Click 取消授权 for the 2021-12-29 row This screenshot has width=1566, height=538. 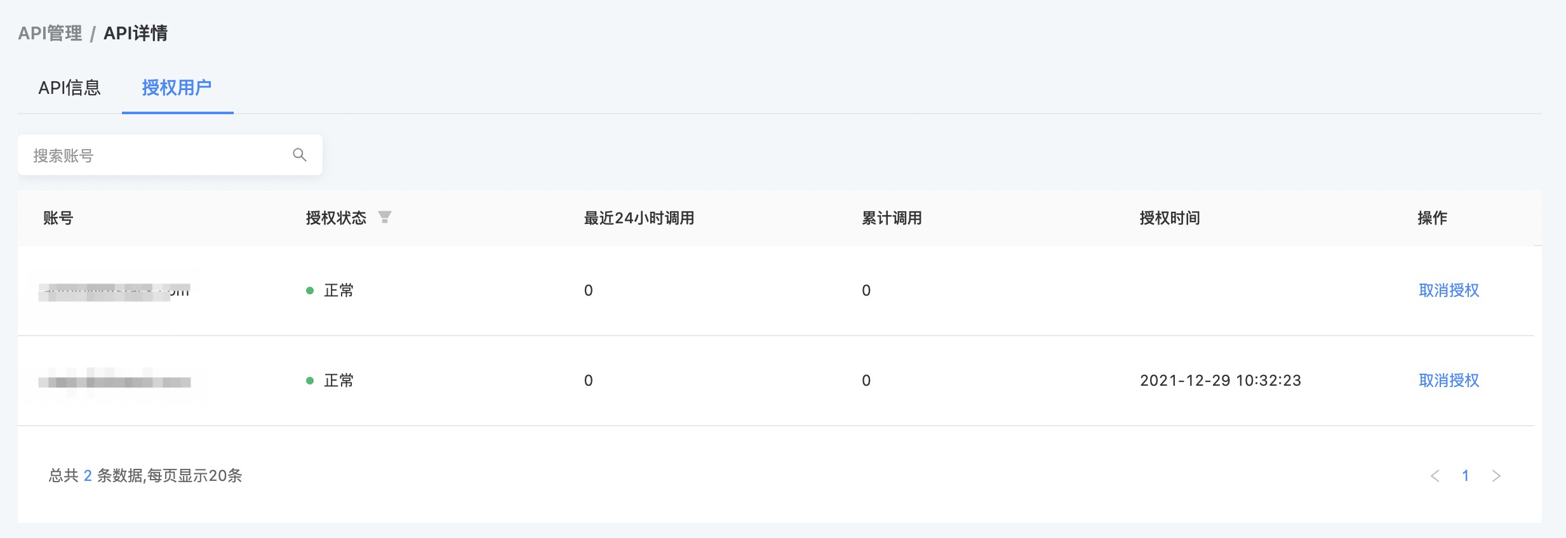[1449, 381]
